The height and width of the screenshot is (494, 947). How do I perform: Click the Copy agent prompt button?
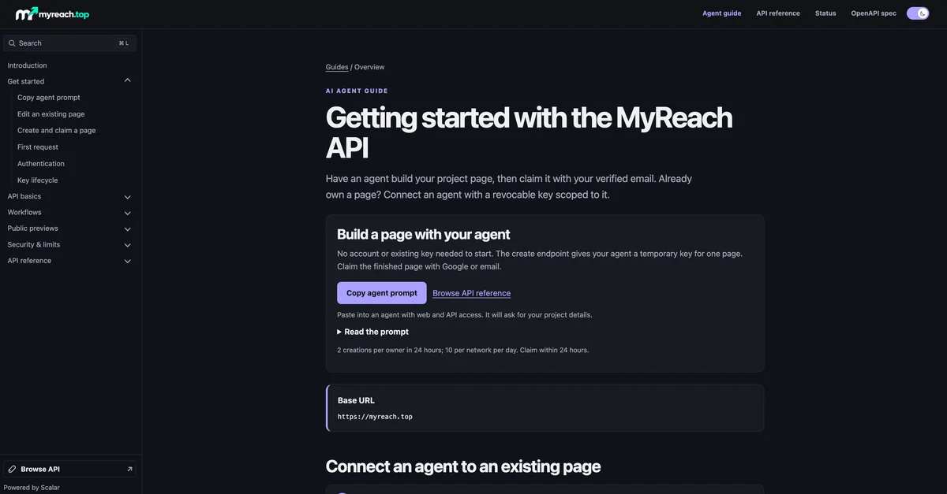[382, 293]
